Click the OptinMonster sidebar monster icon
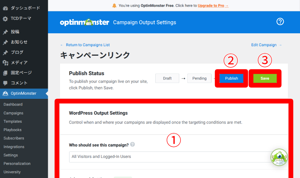 click(x=5, y=93)
